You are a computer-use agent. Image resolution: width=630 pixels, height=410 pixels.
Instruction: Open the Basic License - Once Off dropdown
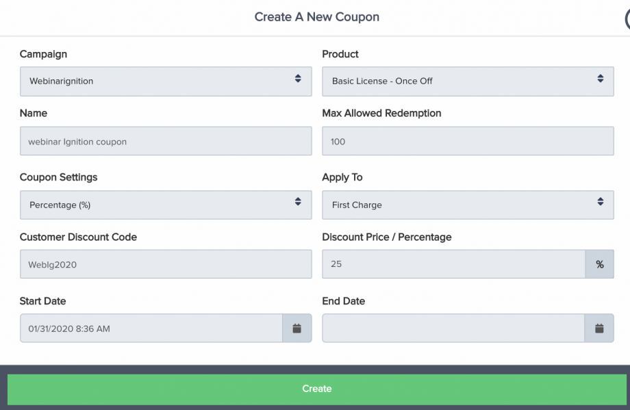click(x=468, y=81)
